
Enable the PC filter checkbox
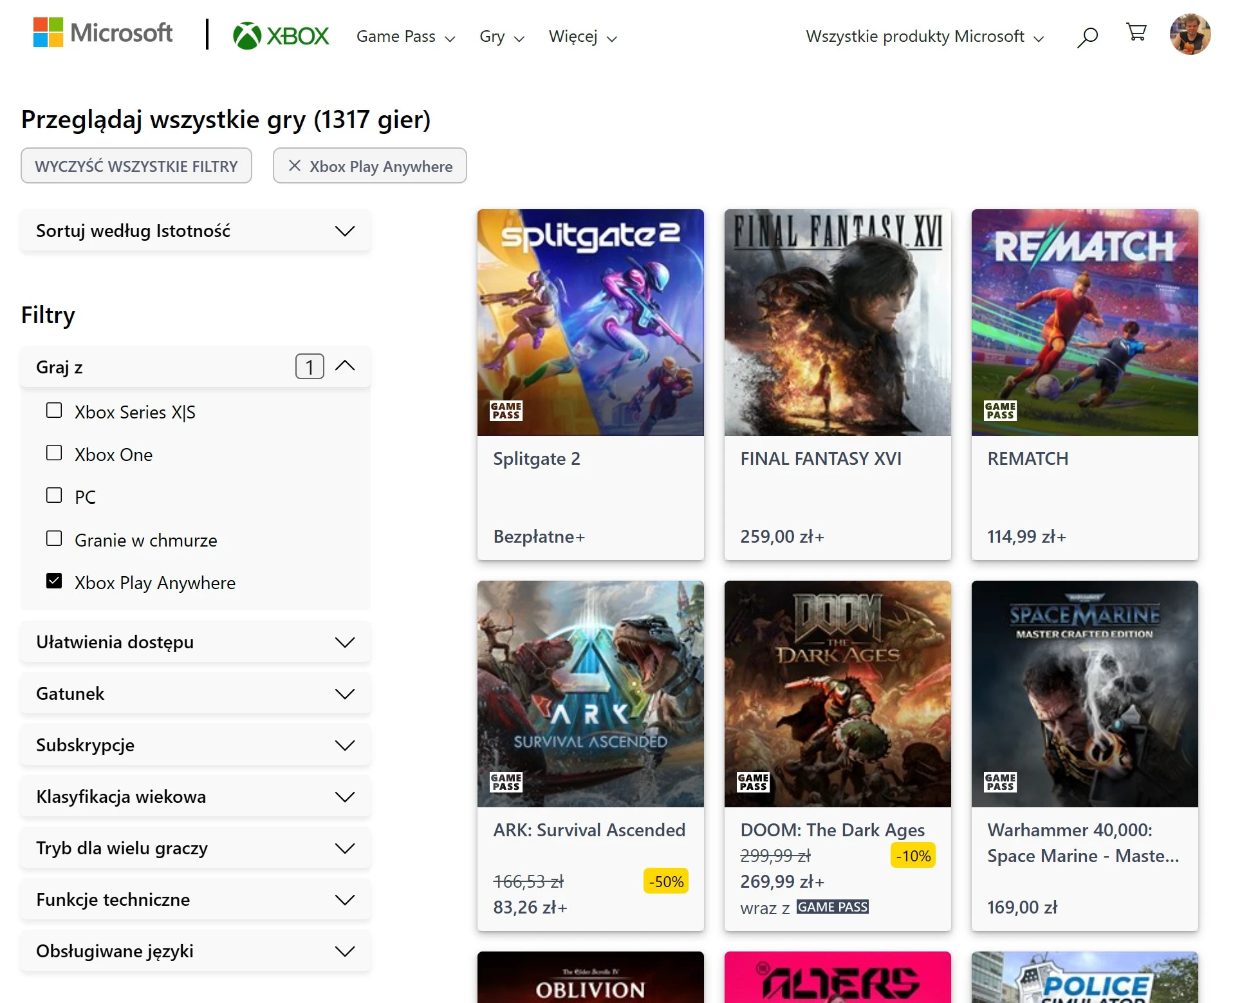54,496
